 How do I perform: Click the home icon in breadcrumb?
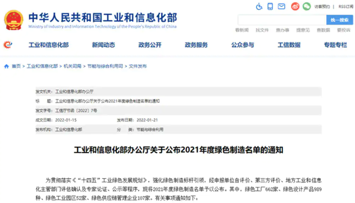tap(6, 66)
